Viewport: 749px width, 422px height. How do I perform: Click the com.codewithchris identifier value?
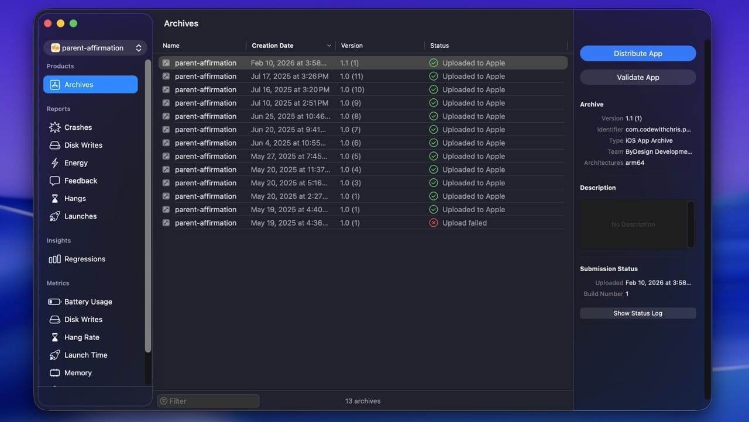(x=658, y=129)
